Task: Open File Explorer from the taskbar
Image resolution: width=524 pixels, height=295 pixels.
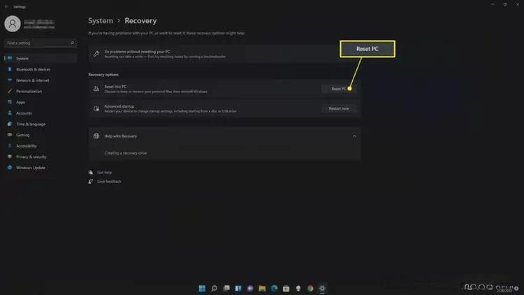Action: (x=262, y=288)
